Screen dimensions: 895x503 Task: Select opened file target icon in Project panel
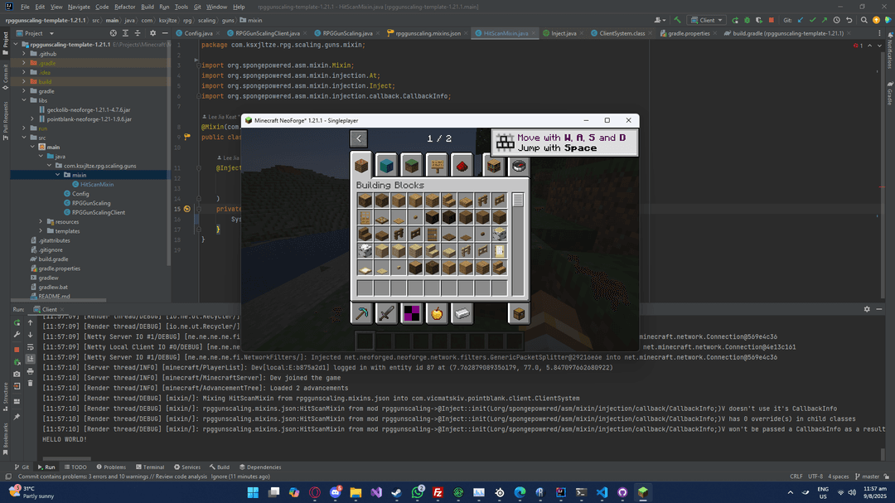click(113, 33)
